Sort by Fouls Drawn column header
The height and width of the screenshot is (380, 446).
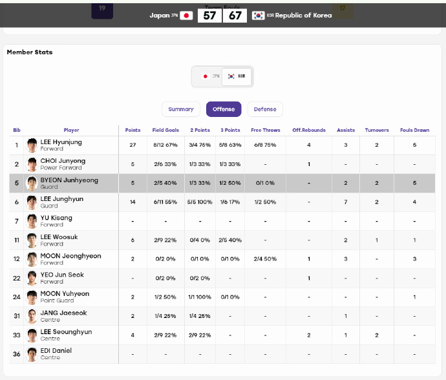pos(414,130)
